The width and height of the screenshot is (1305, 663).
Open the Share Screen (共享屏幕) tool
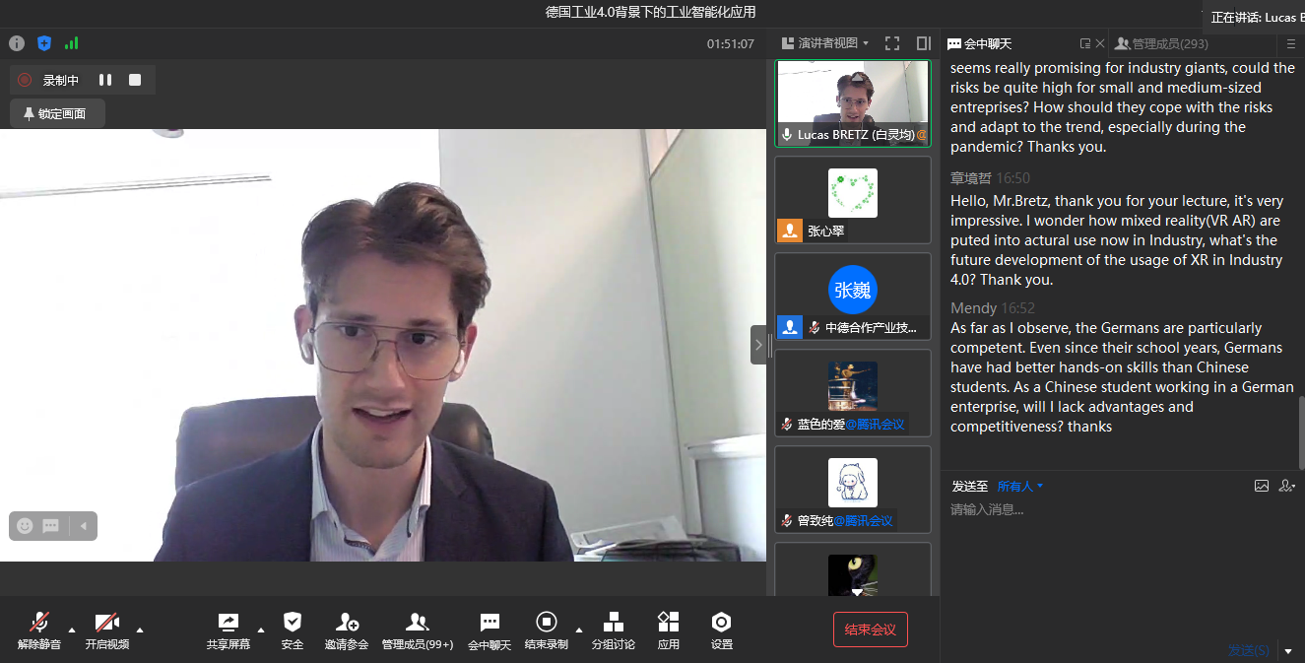point(228,630)
